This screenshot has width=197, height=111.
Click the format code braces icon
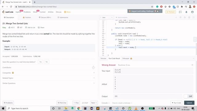point(180,17)
